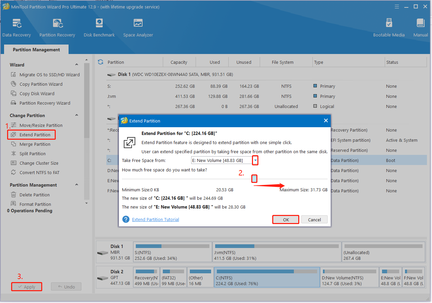
Task: Click Change Cluster Size icon
Action: tap(14, 163)
